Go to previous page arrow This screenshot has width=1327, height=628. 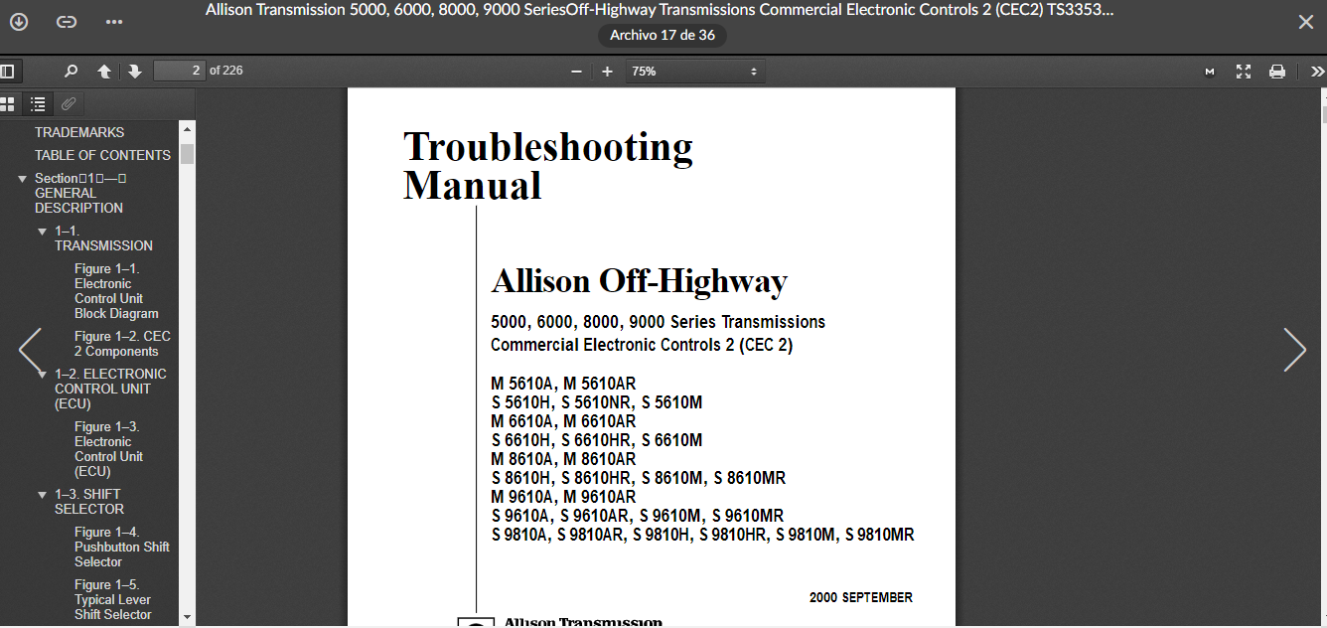click(x=104, y=72)
